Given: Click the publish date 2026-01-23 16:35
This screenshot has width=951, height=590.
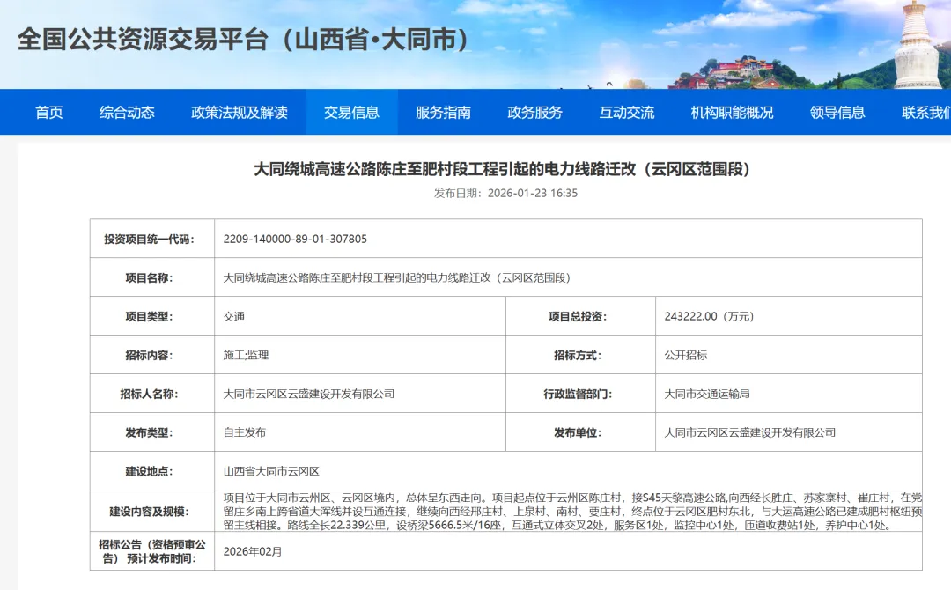Looking at the screenshot, I should click(x=533, y=193).
